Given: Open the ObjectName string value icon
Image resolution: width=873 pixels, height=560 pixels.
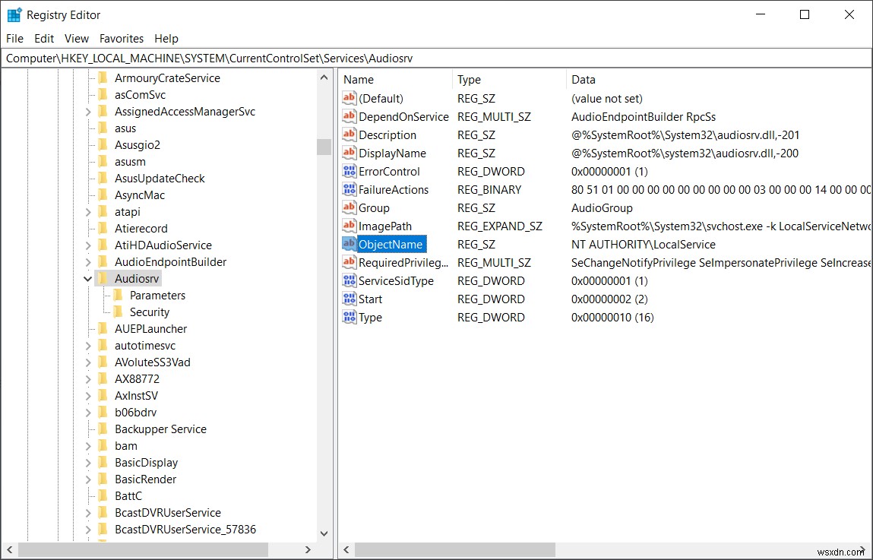Looking at the screenshot, I should pos(348,244).
